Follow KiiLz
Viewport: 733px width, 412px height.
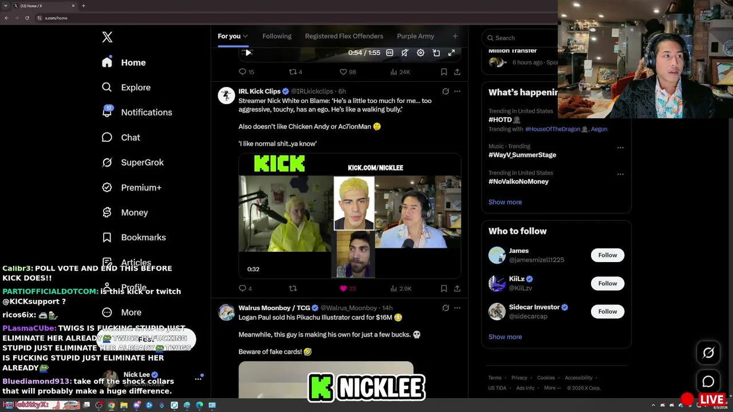(x=608, y=283)
